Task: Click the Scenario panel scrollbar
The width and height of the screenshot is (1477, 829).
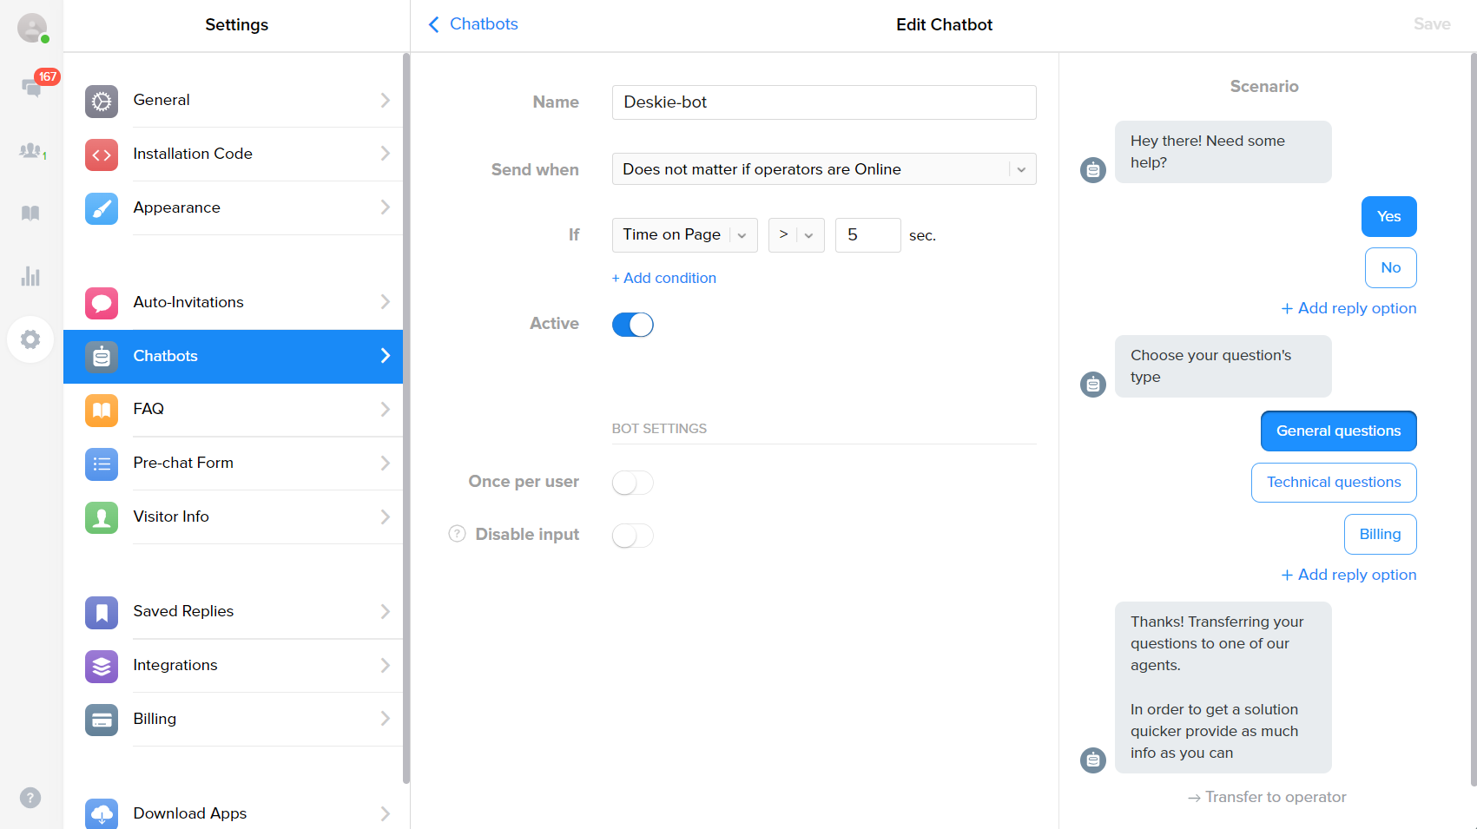Action: pyautogui.click(x=1474, y=419)
